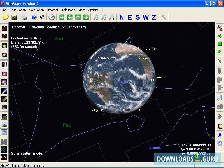Toggle Milky Way display icon
Viewport: 224px width, 168px height.
[x=4, y=107]
